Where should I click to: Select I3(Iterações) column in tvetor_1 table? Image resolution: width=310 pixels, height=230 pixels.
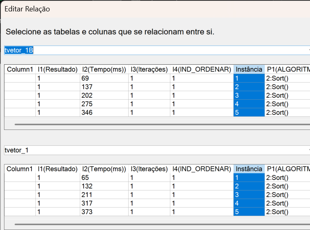point(149,169)
